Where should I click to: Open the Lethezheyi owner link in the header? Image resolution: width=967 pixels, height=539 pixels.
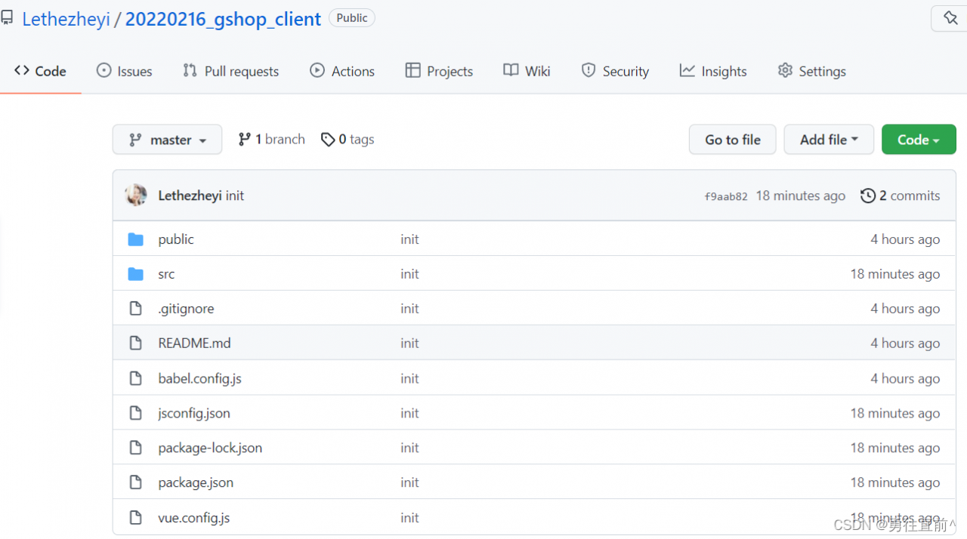click(66, 19)
